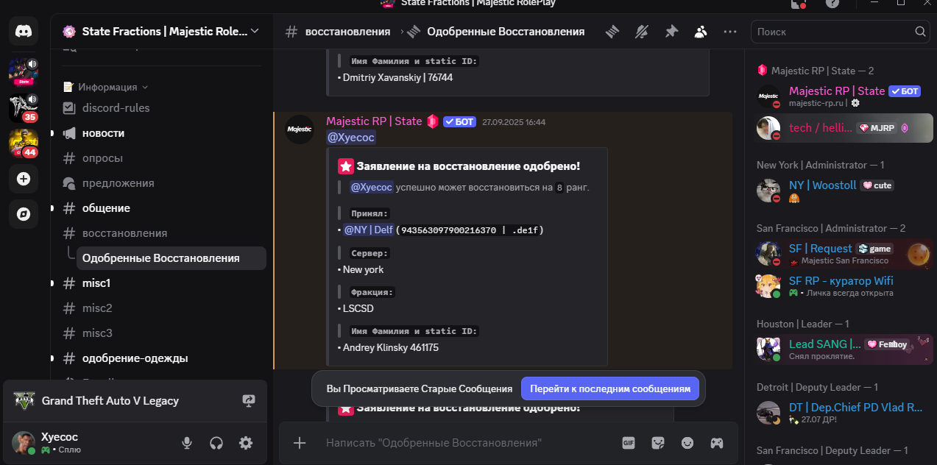Click @Xyecoc mention above the embed
The image size is (937, 465).
tap(351, 137)
